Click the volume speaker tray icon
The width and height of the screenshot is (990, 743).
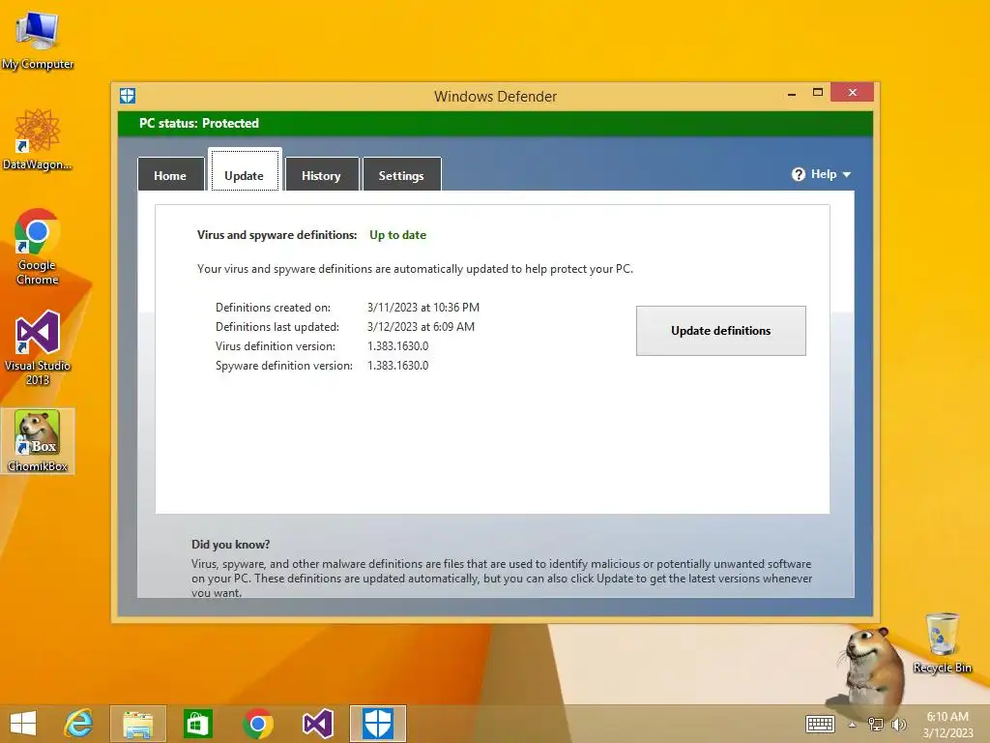point(898,724)
